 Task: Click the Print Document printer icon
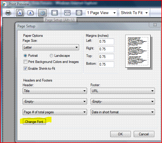pos(8,13)
